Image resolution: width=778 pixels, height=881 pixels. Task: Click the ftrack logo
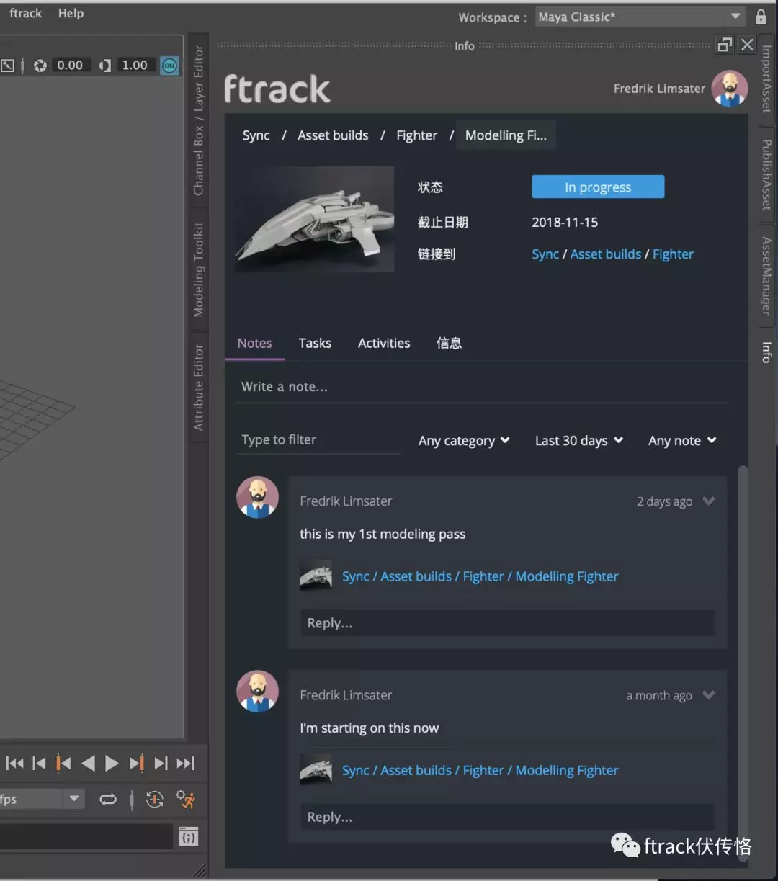(277, 89)
